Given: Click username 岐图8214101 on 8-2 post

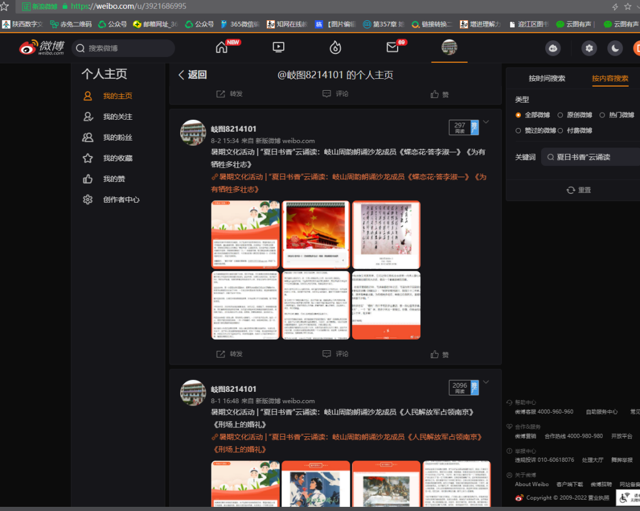Looking at the screenshot, I should (233, 129).
